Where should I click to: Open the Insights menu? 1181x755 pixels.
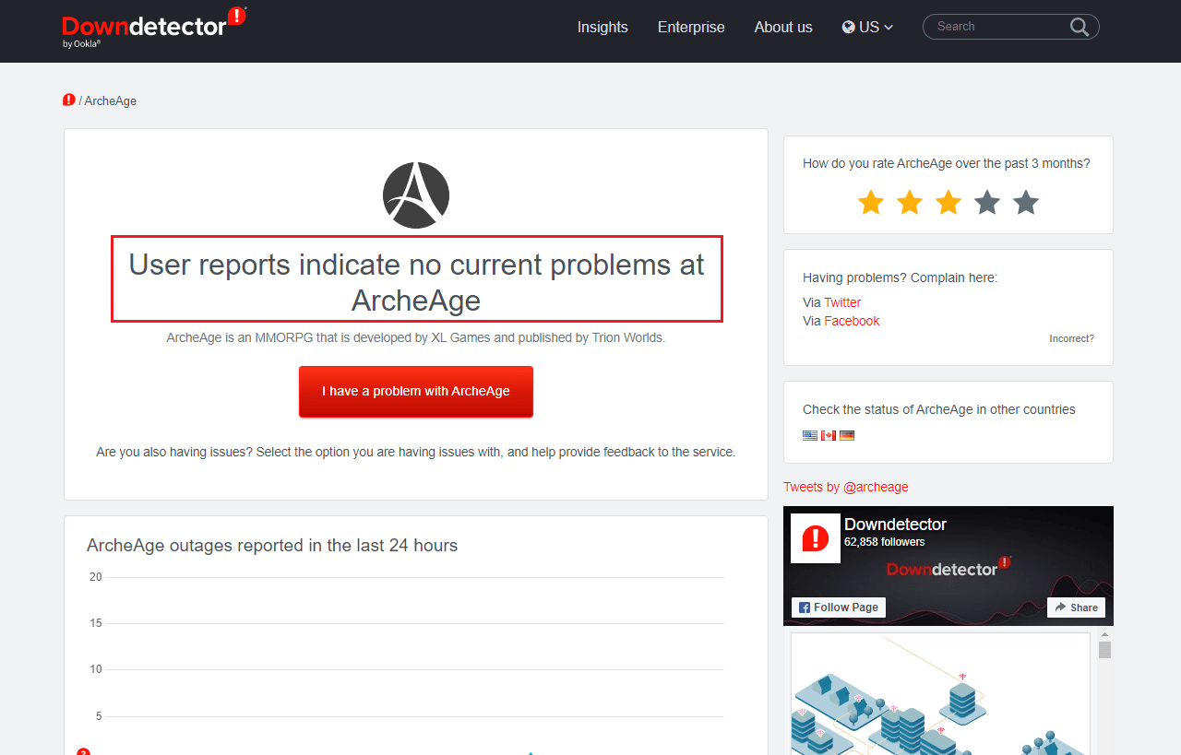[x=602, y=28]
